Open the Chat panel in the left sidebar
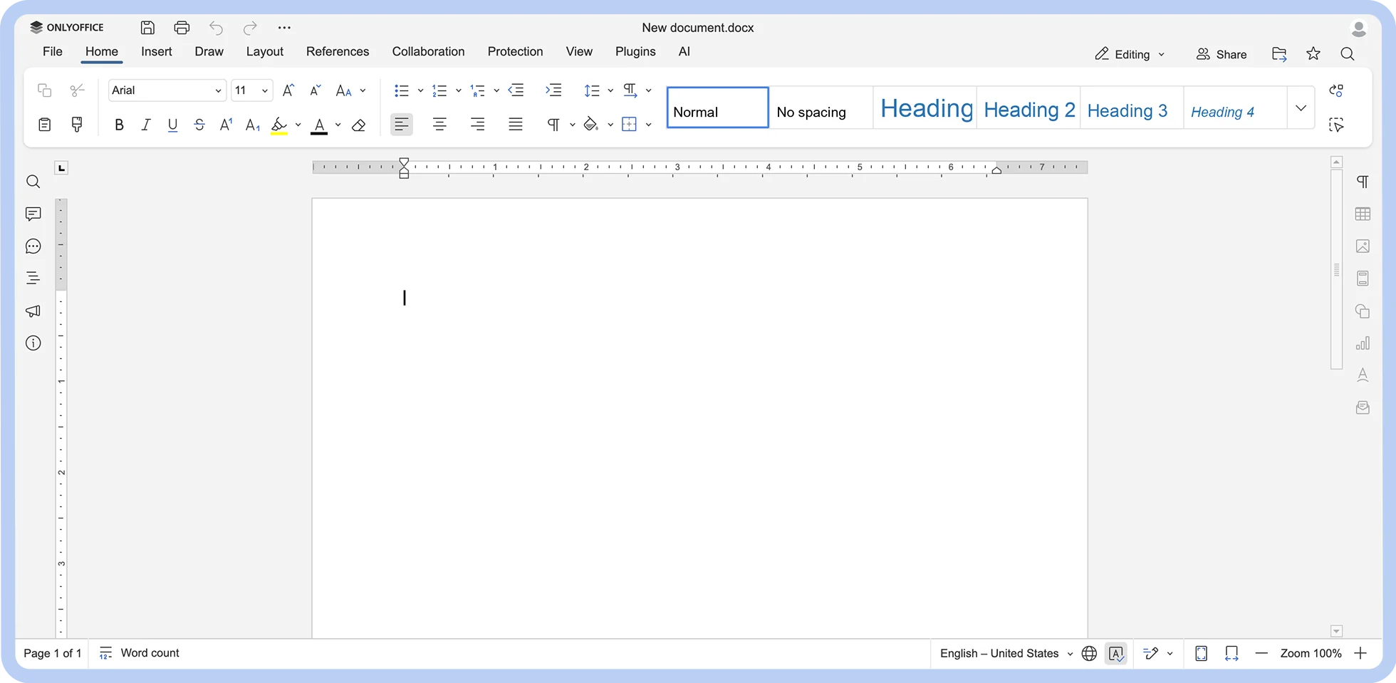 (33, 246)
